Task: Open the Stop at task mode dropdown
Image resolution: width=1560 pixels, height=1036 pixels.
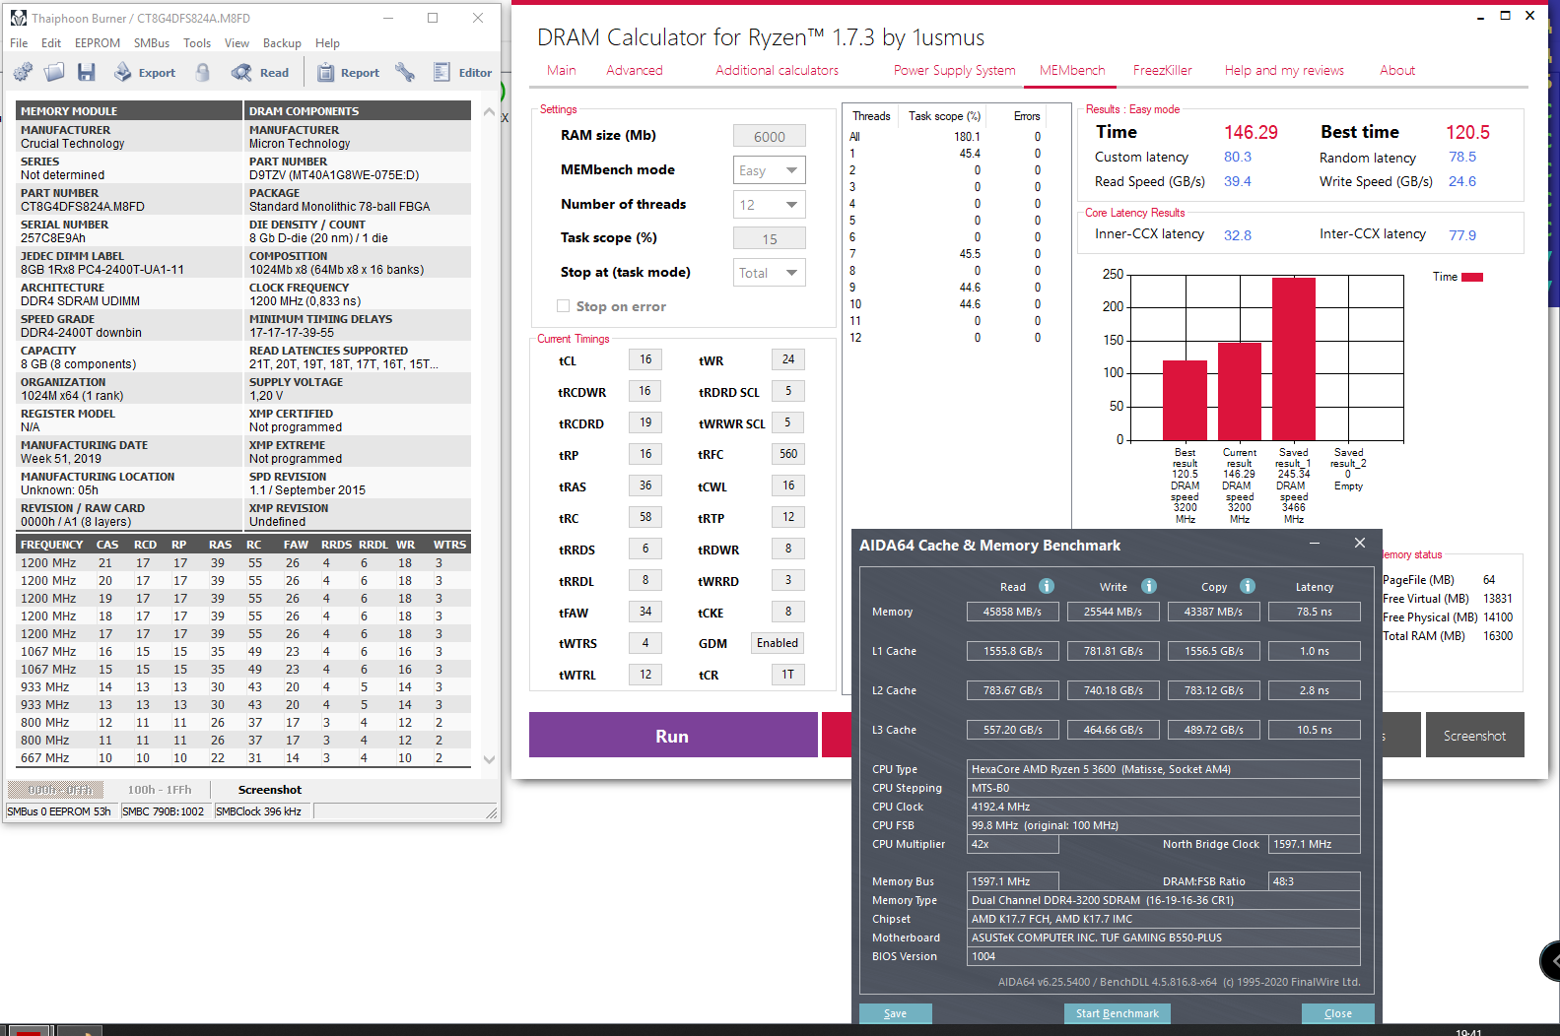Action: (770, 273)
